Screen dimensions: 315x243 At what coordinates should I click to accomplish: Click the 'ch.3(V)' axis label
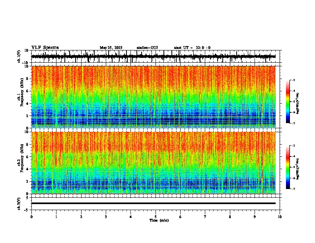19,204
